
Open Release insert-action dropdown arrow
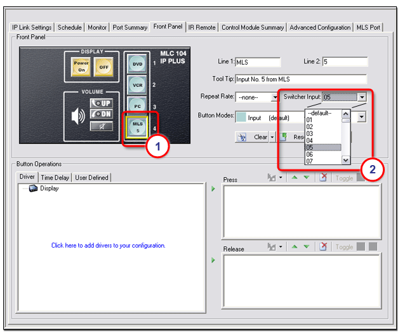coord(281,246)
